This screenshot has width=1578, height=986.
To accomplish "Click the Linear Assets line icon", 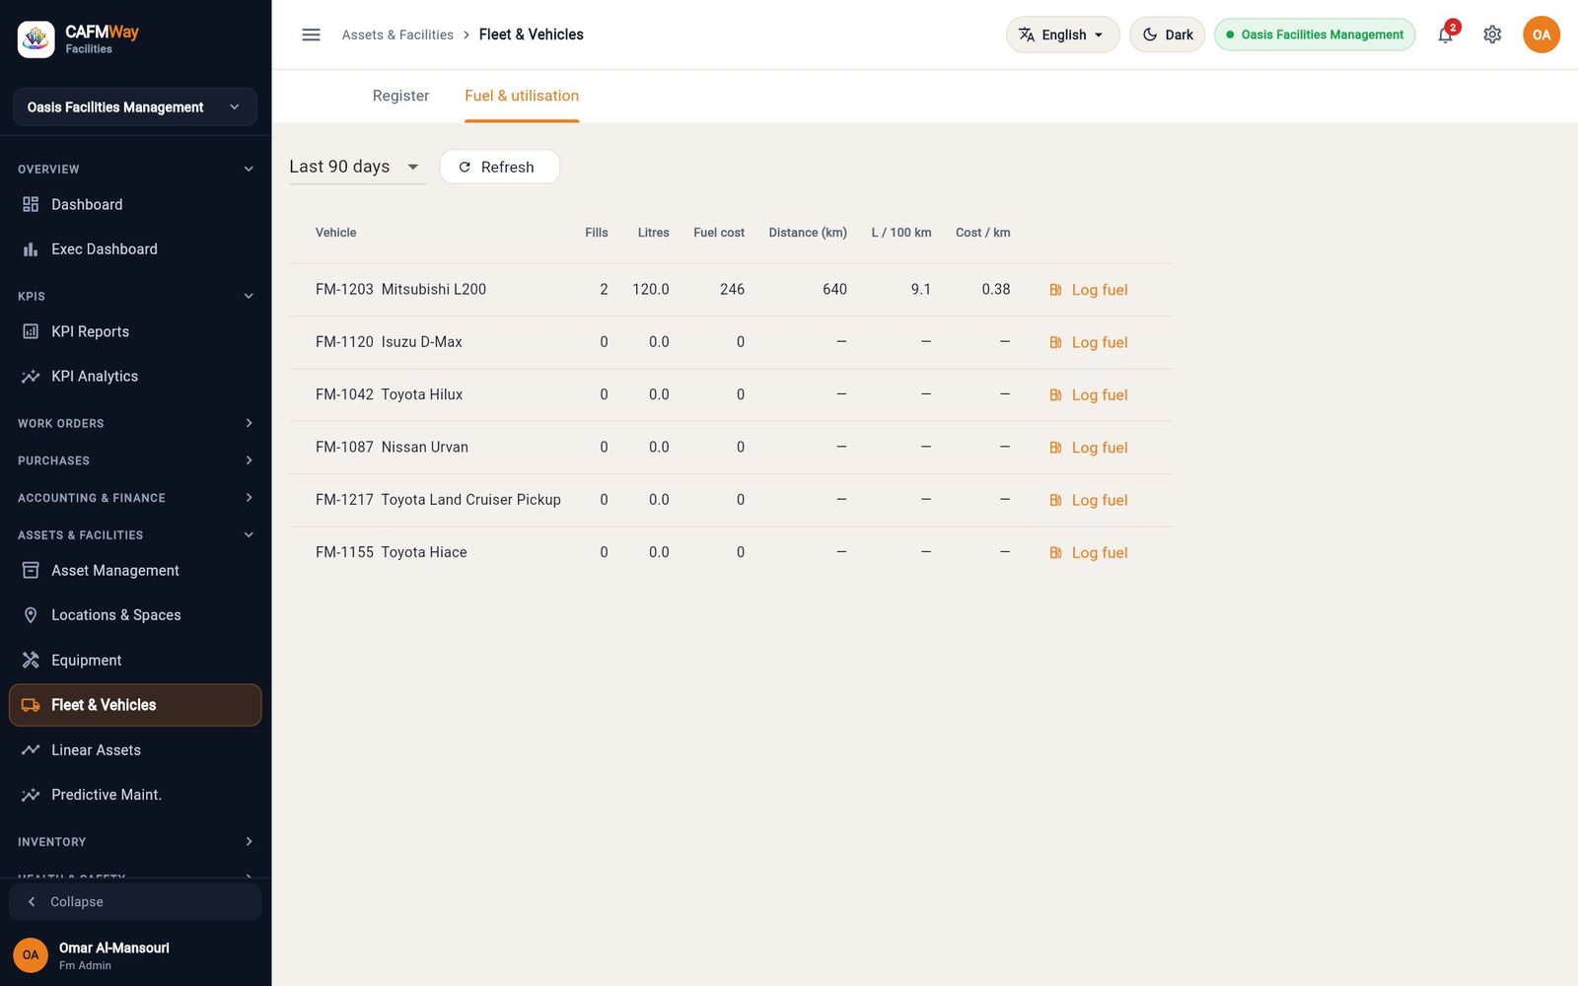I will (31, 750).
